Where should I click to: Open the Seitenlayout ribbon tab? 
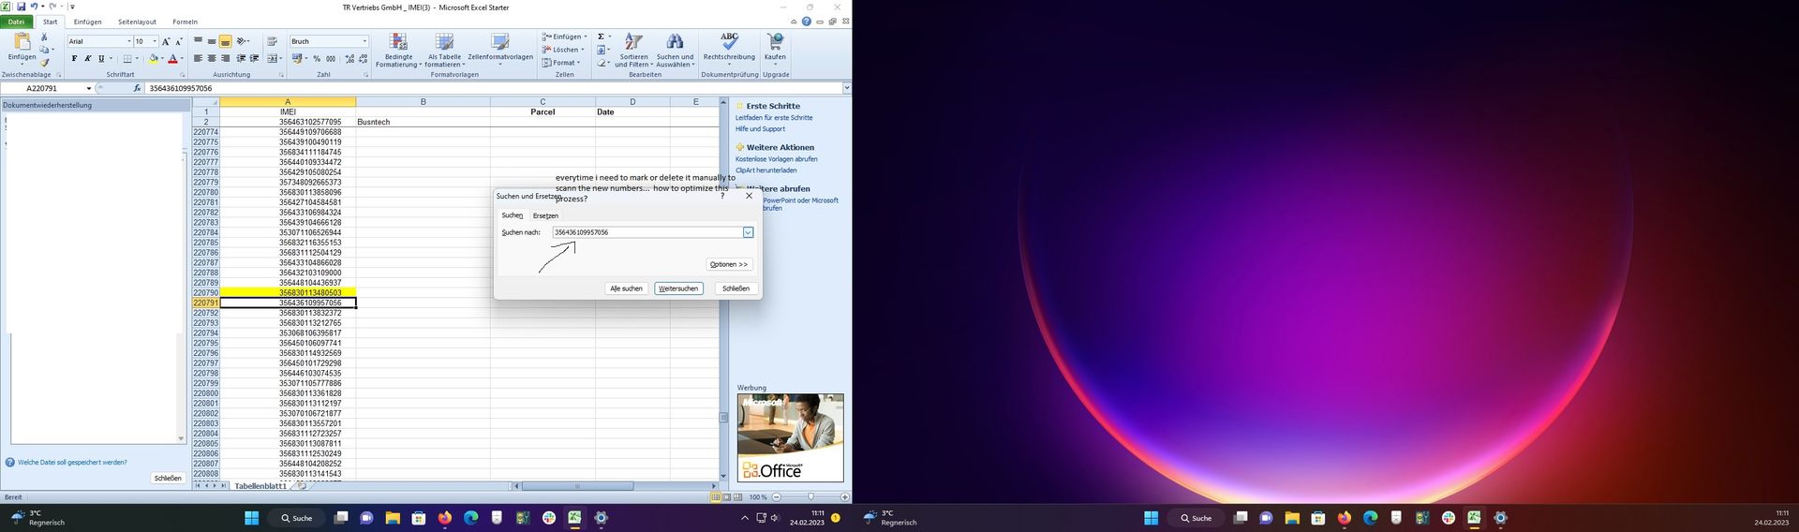pyautogui.click(x=137, y=22)
